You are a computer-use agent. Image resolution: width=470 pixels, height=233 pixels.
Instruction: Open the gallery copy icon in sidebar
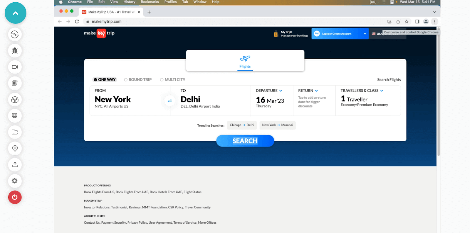pyautogui.click(x=15, y=83)
